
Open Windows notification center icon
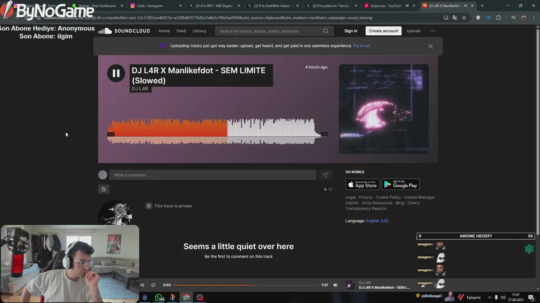pyautogui.click(x=531, y=298)
